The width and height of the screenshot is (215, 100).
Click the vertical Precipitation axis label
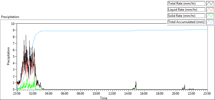[x=8, y=56]
